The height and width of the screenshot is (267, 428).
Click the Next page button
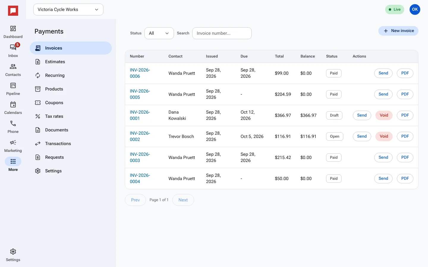[183, 200]
